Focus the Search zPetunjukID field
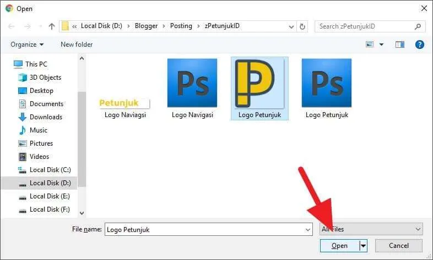This screenshot has width=433, height=260. coord(370,26)
